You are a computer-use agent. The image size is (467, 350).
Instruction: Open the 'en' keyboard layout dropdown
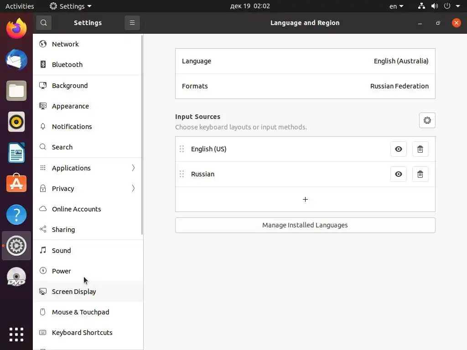click(396, 6)
